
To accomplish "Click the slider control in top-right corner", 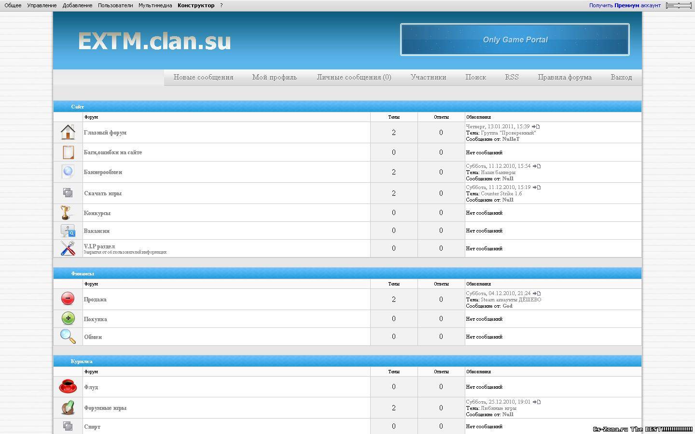I will click(x=679, y=5).
